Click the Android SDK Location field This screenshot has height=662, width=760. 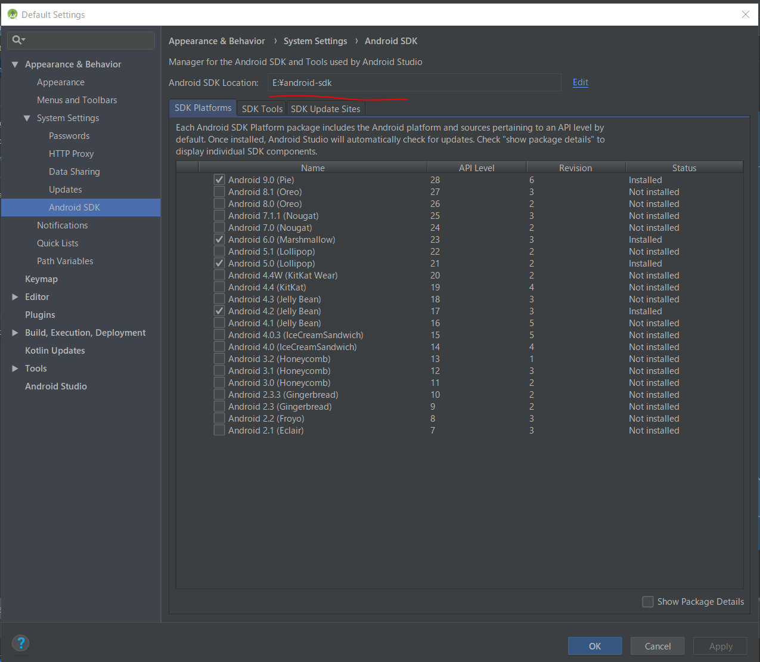tap(414, 82)
